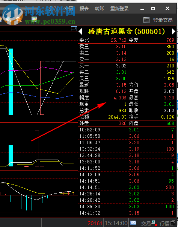
Task: Select the 买一 row at 3.02
Action: [127, 66]
